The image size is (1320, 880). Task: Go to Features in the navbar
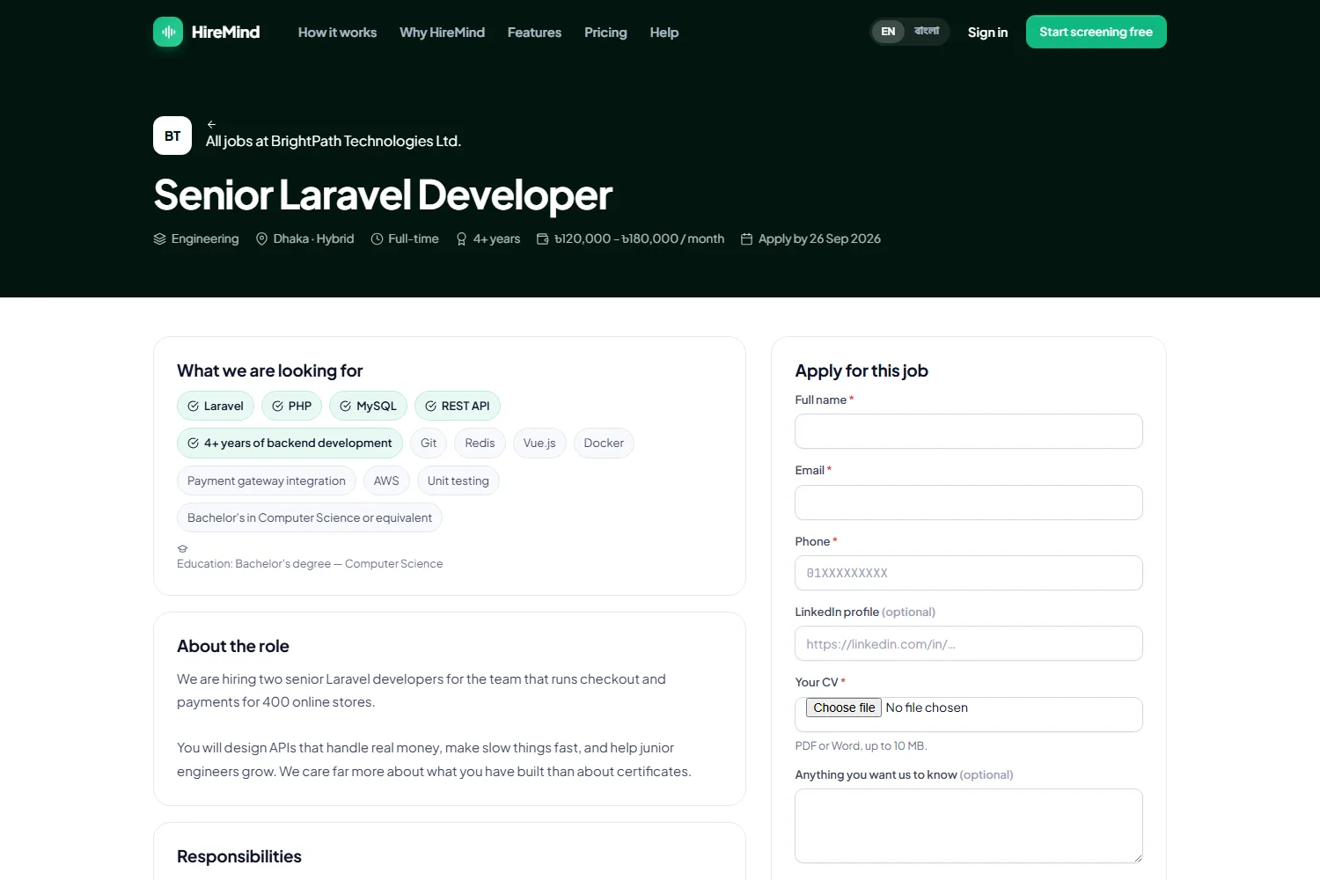[534, 33]
